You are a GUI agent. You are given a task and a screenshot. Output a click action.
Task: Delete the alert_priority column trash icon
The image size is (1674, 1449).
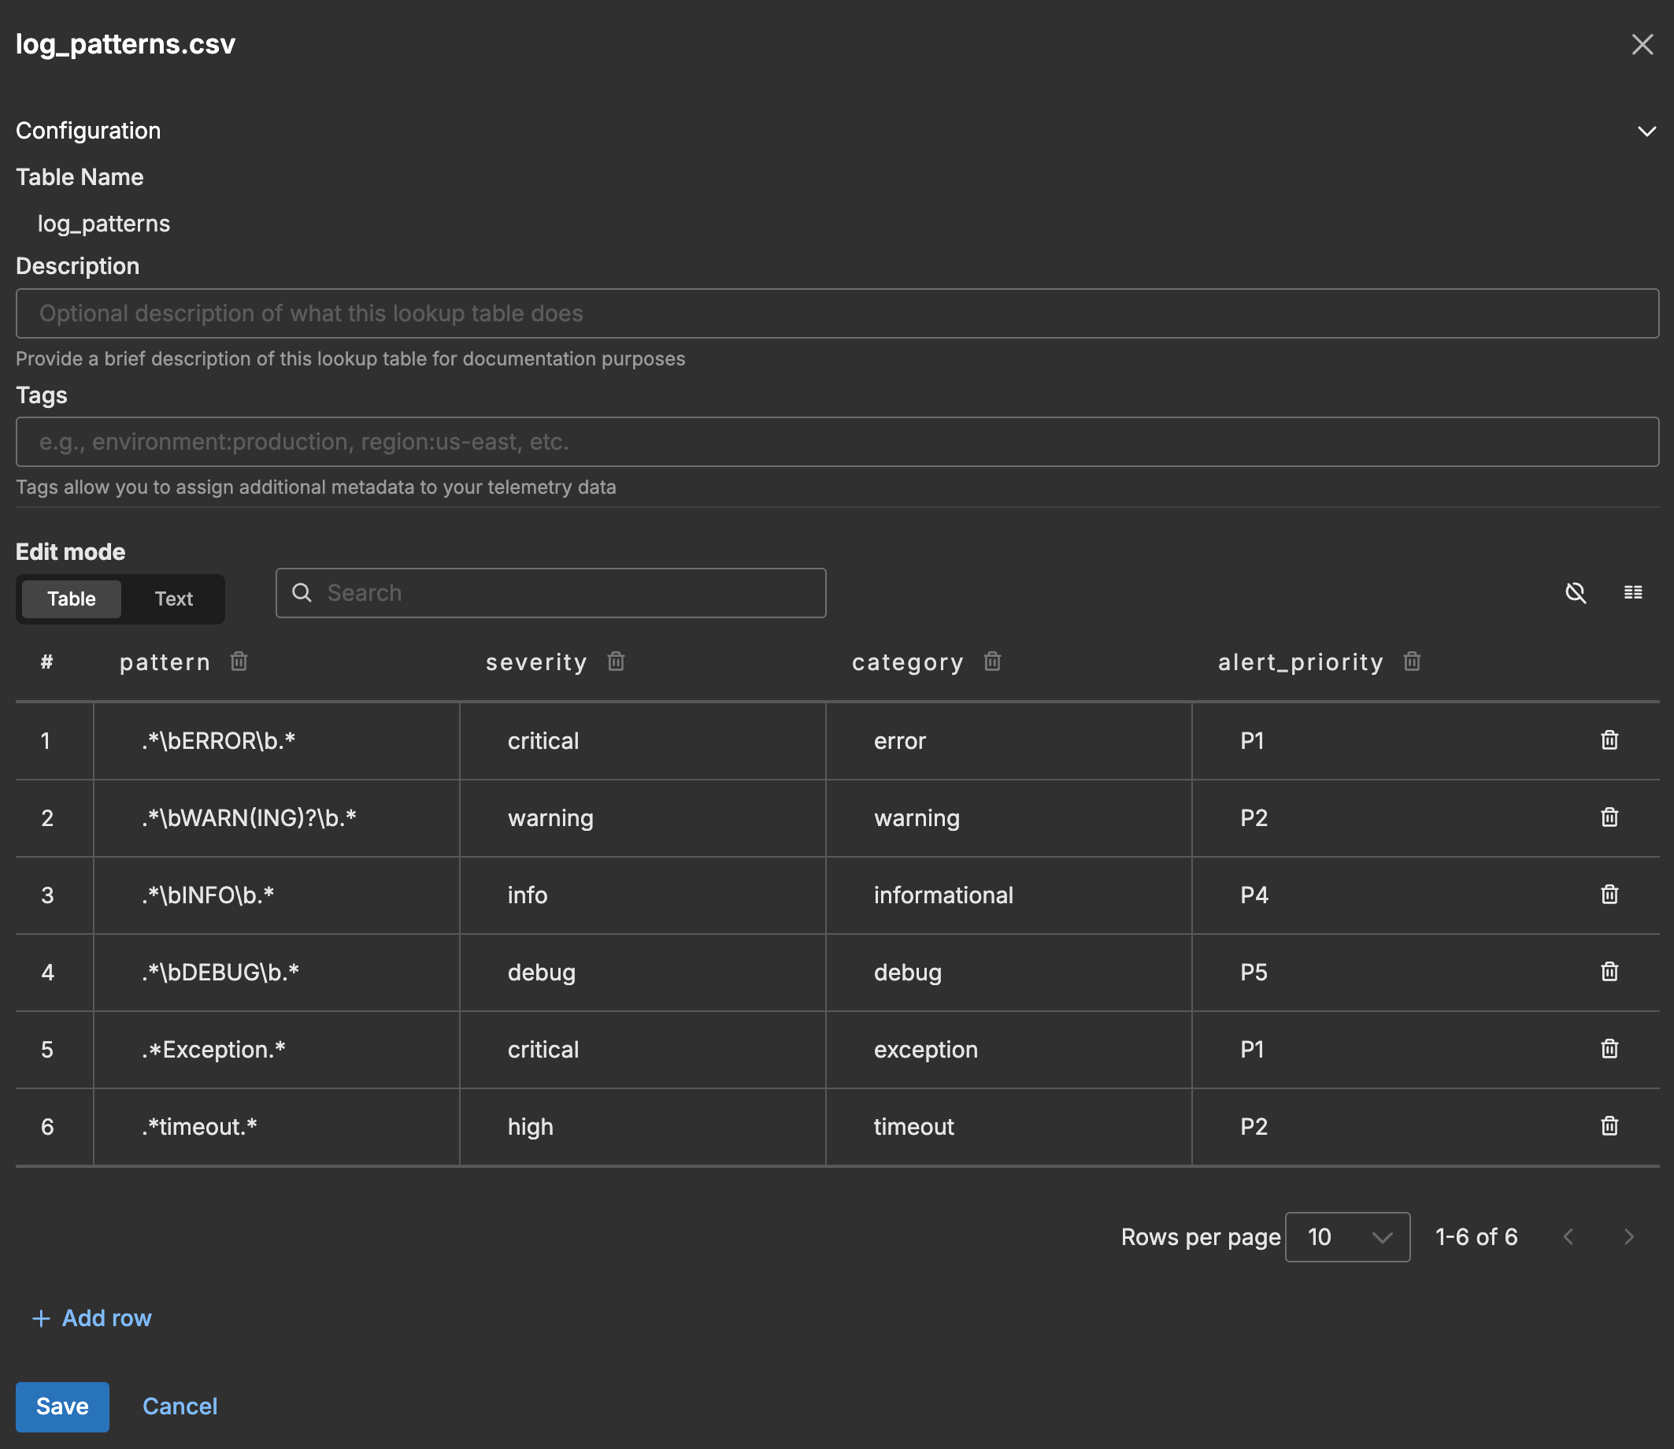coord(1412,661)
